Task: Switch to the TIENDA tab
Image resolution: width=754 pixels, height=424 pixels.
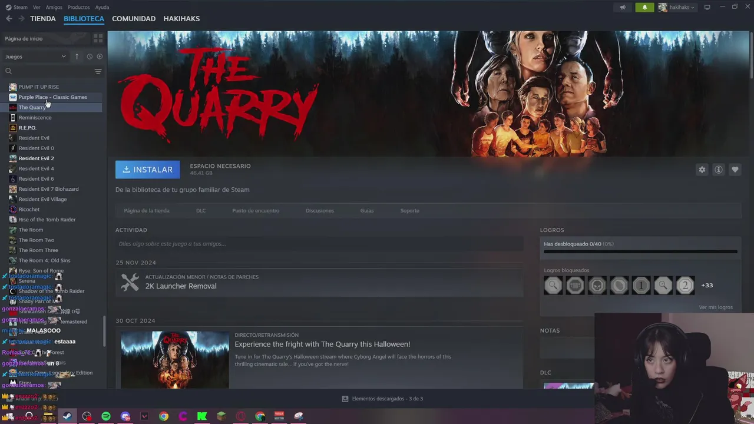Action: pos(43,19)
